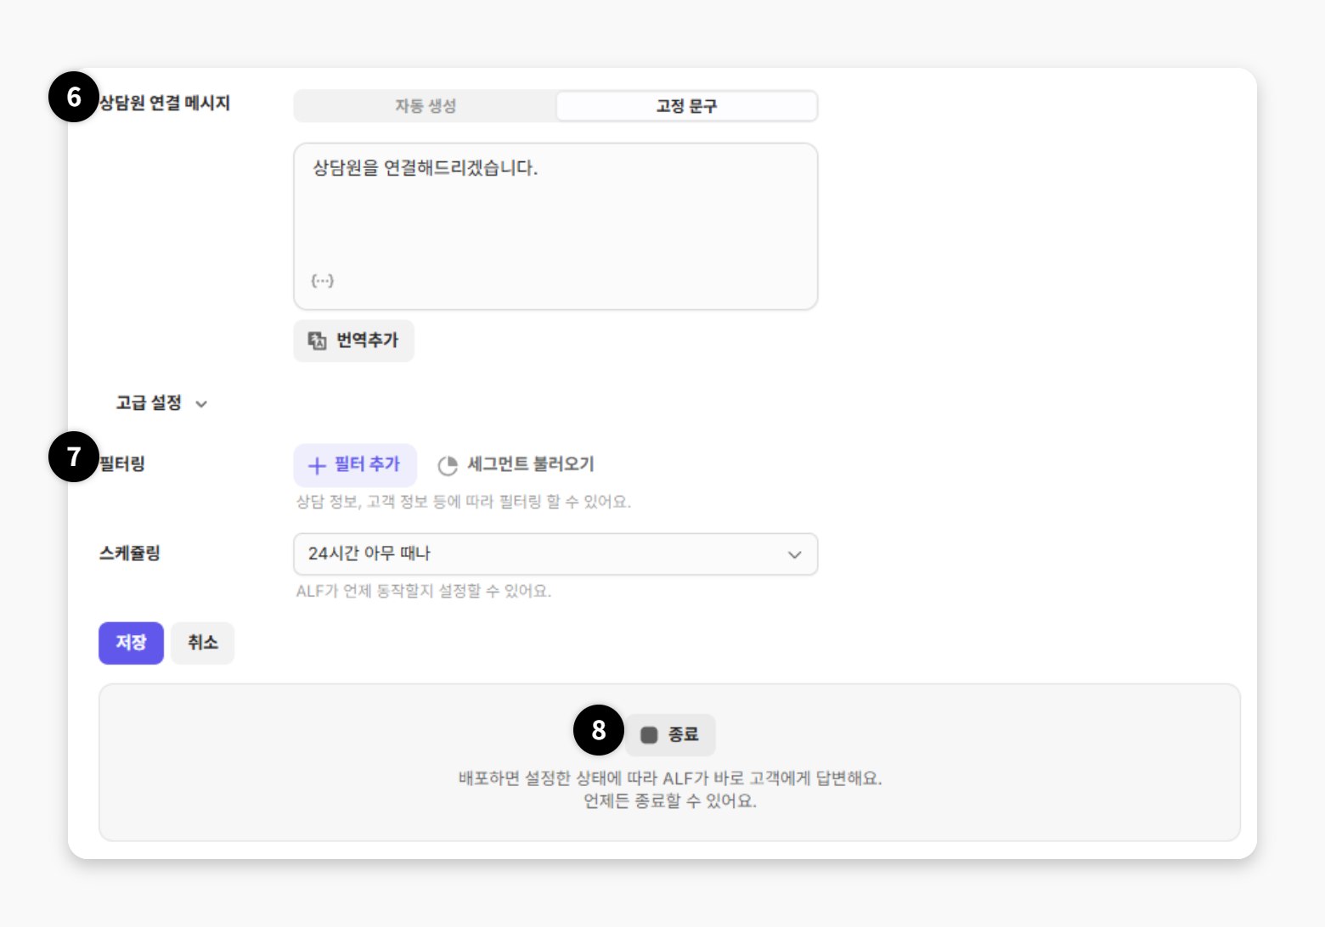Click the 번역추가 button label

367,340
